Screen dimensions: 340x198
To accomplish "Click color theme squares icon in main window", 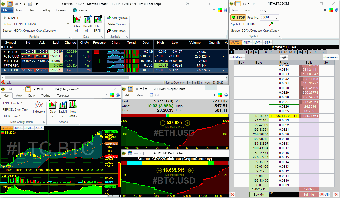I will click(220, 10).
